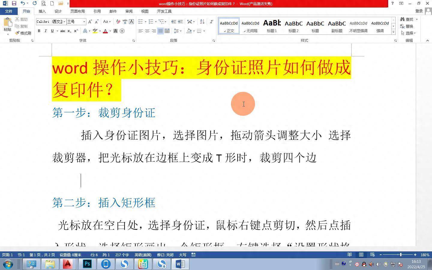Select the Format Painter tool

pos(24,33)
